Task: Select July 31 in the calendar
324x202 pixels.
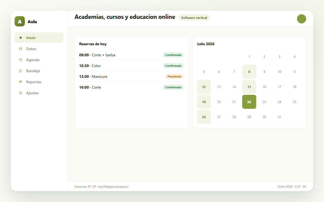Action: (x=279, y=117)
